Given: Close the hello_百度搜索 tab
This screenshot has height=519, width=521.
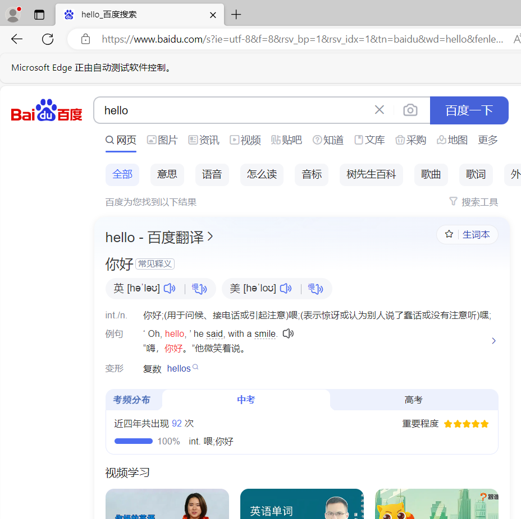Looking at the screenshot, I should (213, 15).
